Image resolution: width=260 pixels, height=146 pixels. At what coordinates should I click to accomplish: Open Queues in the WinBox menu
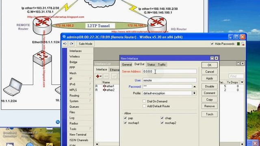tap(74, 107)
